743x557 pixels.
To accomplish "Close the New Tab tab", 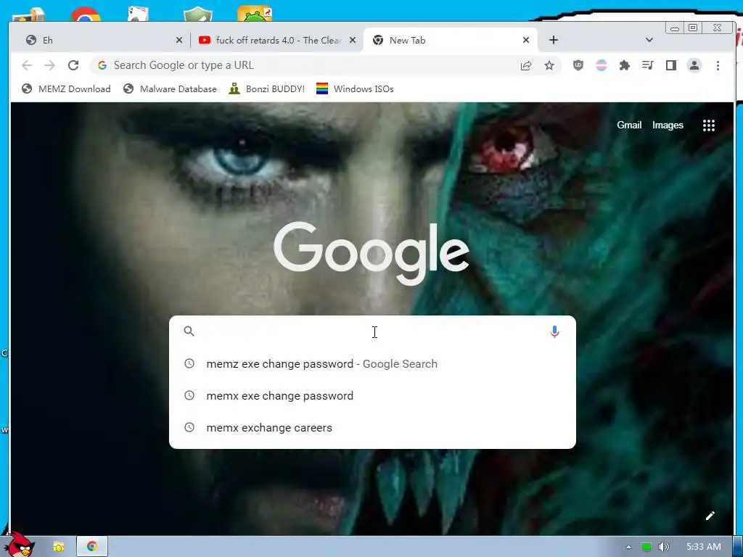I will tap(526, 41).
